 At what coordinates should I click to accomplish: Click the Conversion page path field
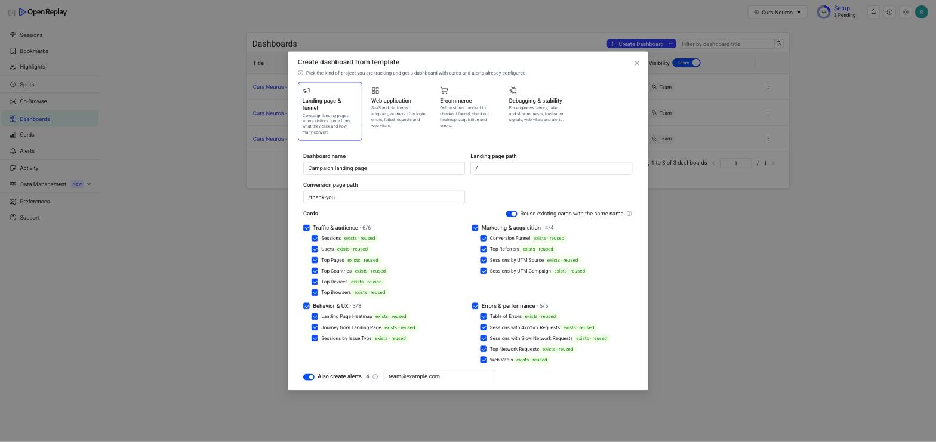(384, 197)
